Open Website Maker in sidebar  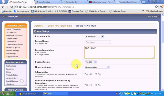[12, 75]
